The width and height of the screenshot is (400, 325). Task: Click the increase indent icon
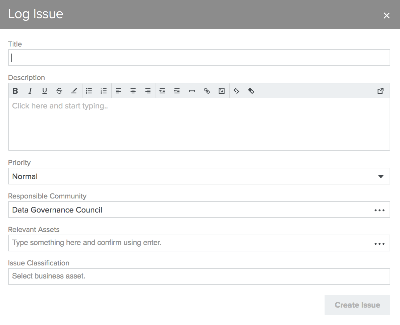[x=162, y=91]
